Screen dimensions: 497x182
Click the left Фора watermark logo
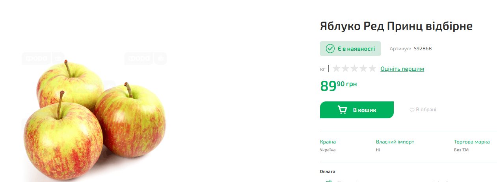43,59
